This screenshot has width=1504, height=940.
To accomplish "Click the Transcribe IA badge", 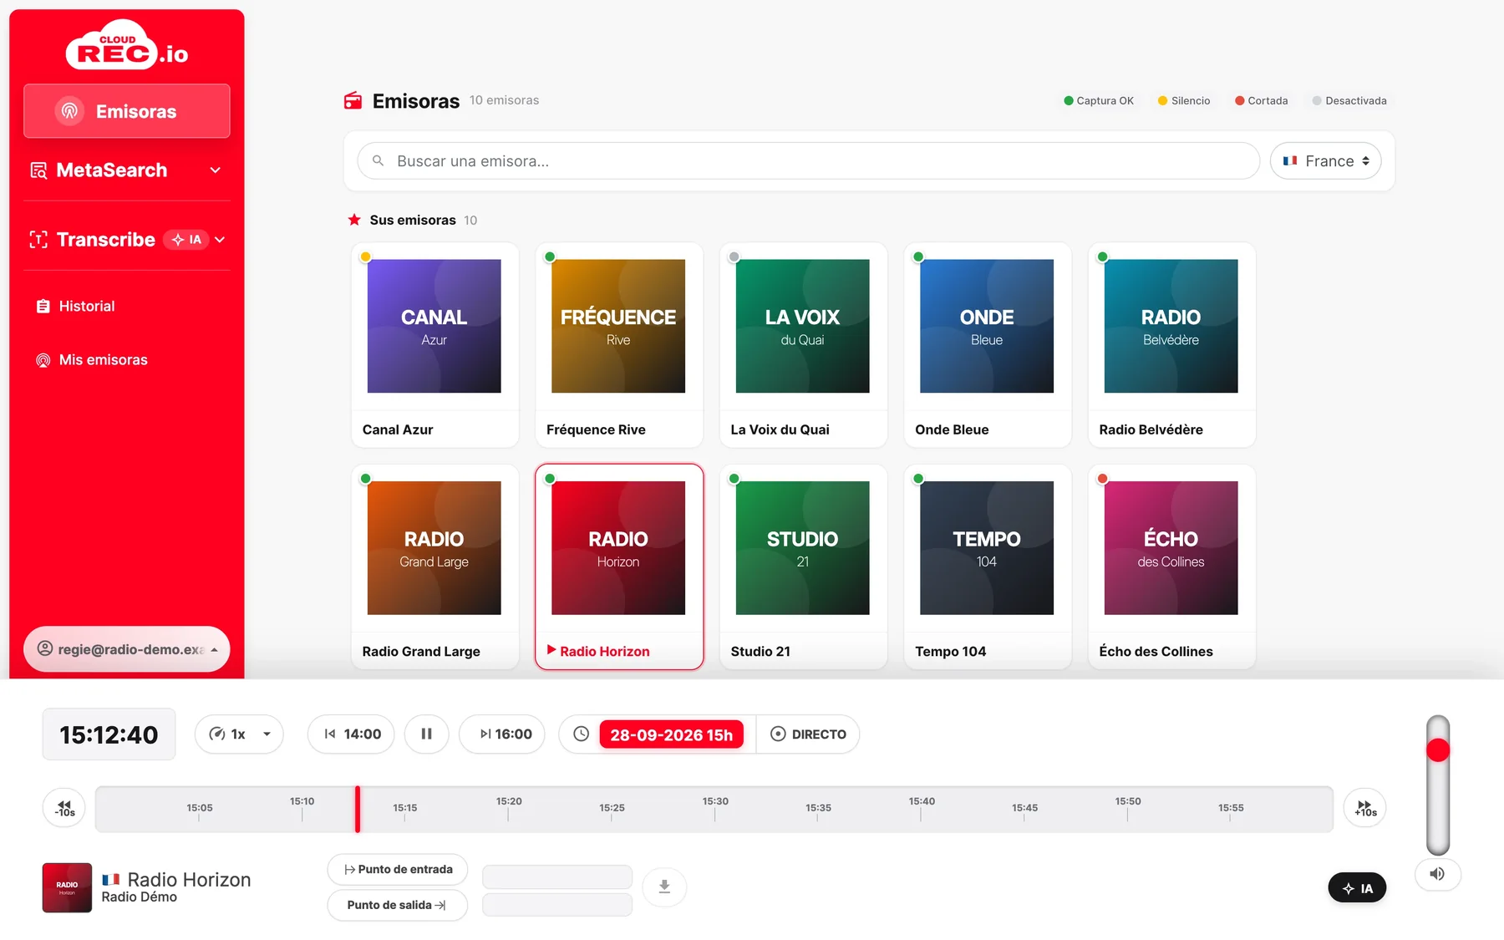I will tap(186, 240).
